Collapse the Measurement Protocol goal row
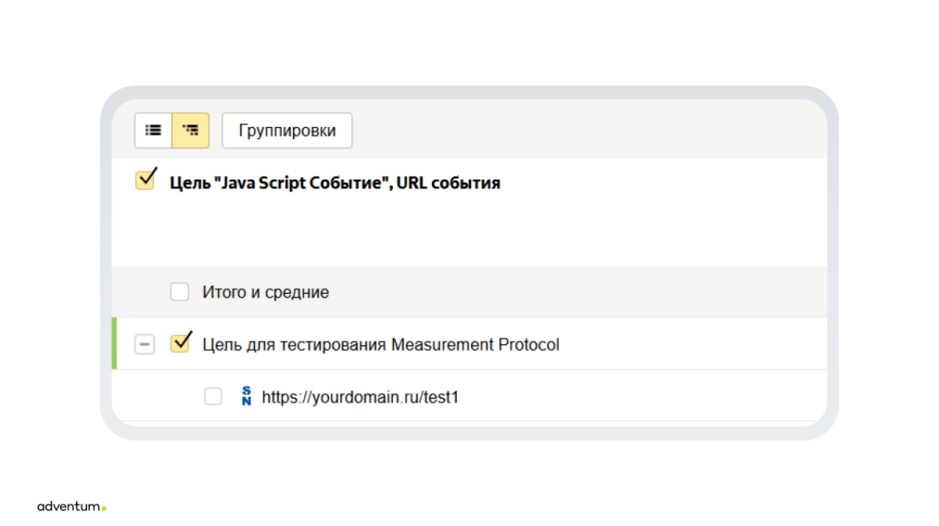This screenshot has height=526, width=939. [145, 345]
